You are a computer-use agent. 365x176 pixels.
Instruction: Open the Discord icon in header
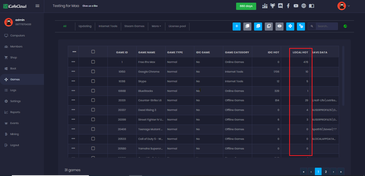click(280, 6)
